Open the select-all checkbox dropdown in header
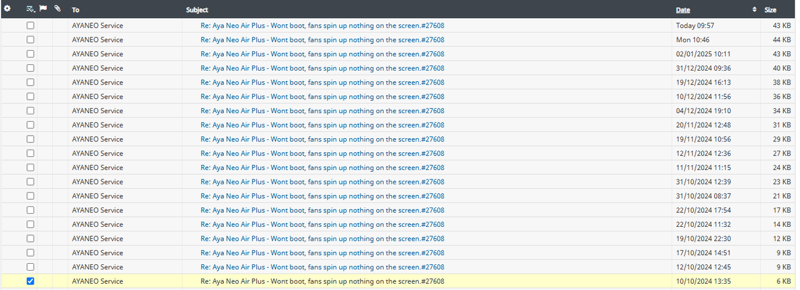 point(31,9)
